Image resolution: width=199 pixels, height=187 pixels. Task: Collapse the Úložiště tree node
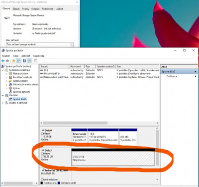[2, 95]
